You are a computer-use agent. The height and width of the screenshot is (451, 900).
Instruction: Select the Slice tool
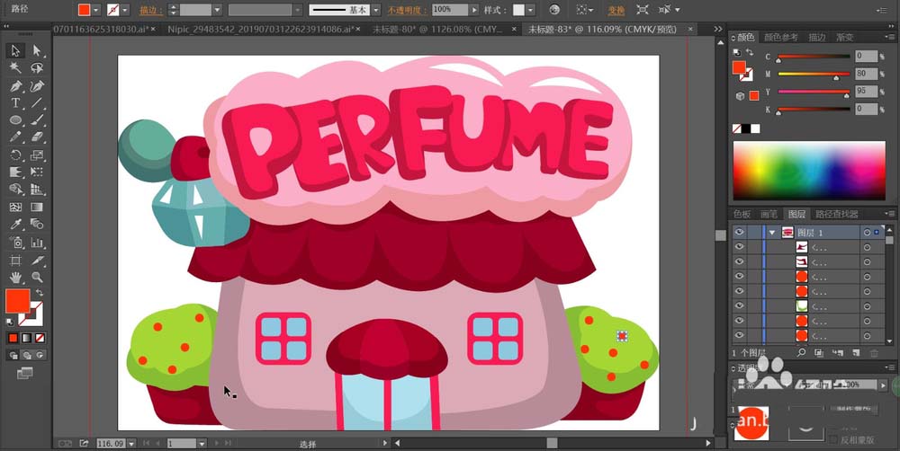pyautogui.click(x=37, y=261)
